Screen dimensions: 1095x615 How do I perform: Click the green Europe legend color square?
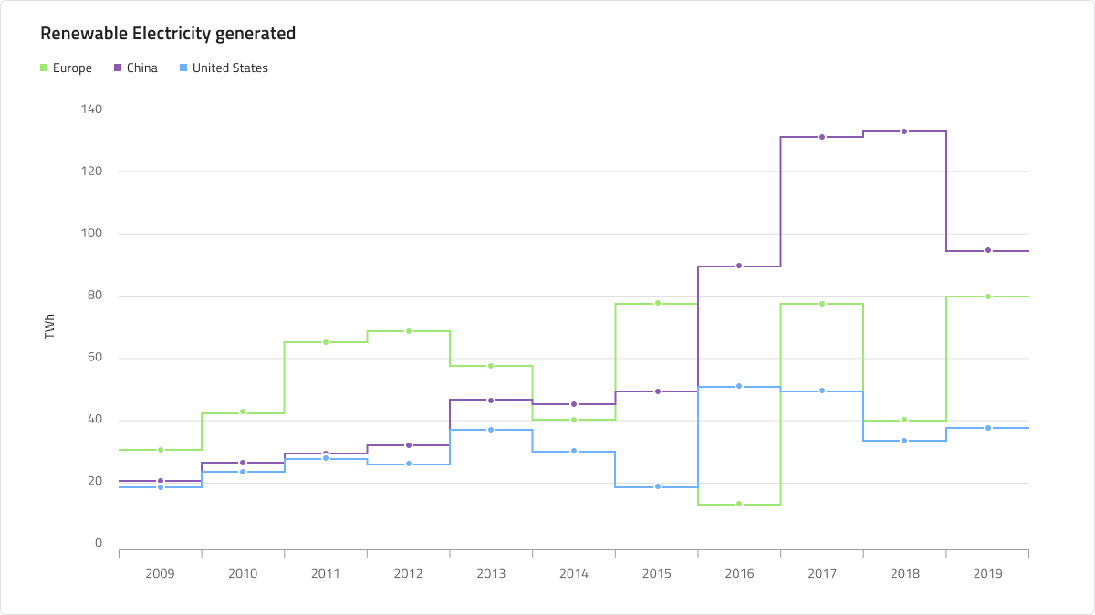(44, 68)
